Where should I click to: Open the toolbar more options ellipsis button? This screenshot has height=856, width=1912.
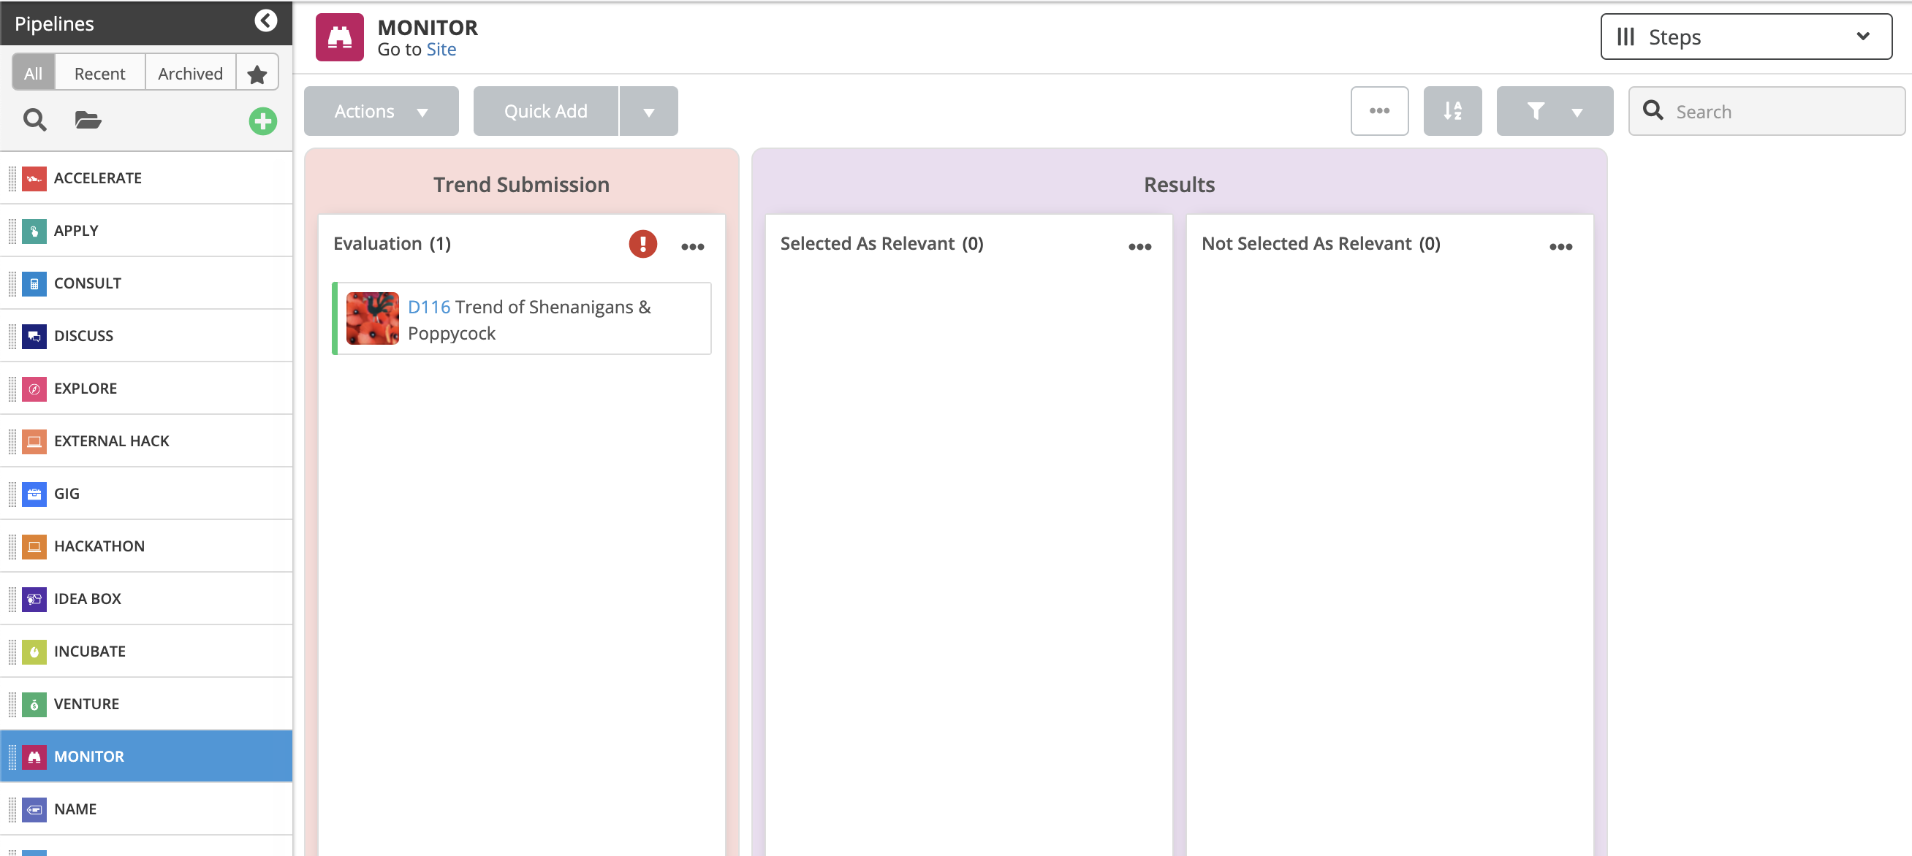pyautogui.click(x=1379, y=111)
